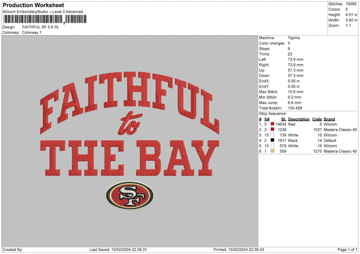Pick the white swatch with 579 stitches
The height and width of the screenshot is (254, 360).
click(272, 146)
